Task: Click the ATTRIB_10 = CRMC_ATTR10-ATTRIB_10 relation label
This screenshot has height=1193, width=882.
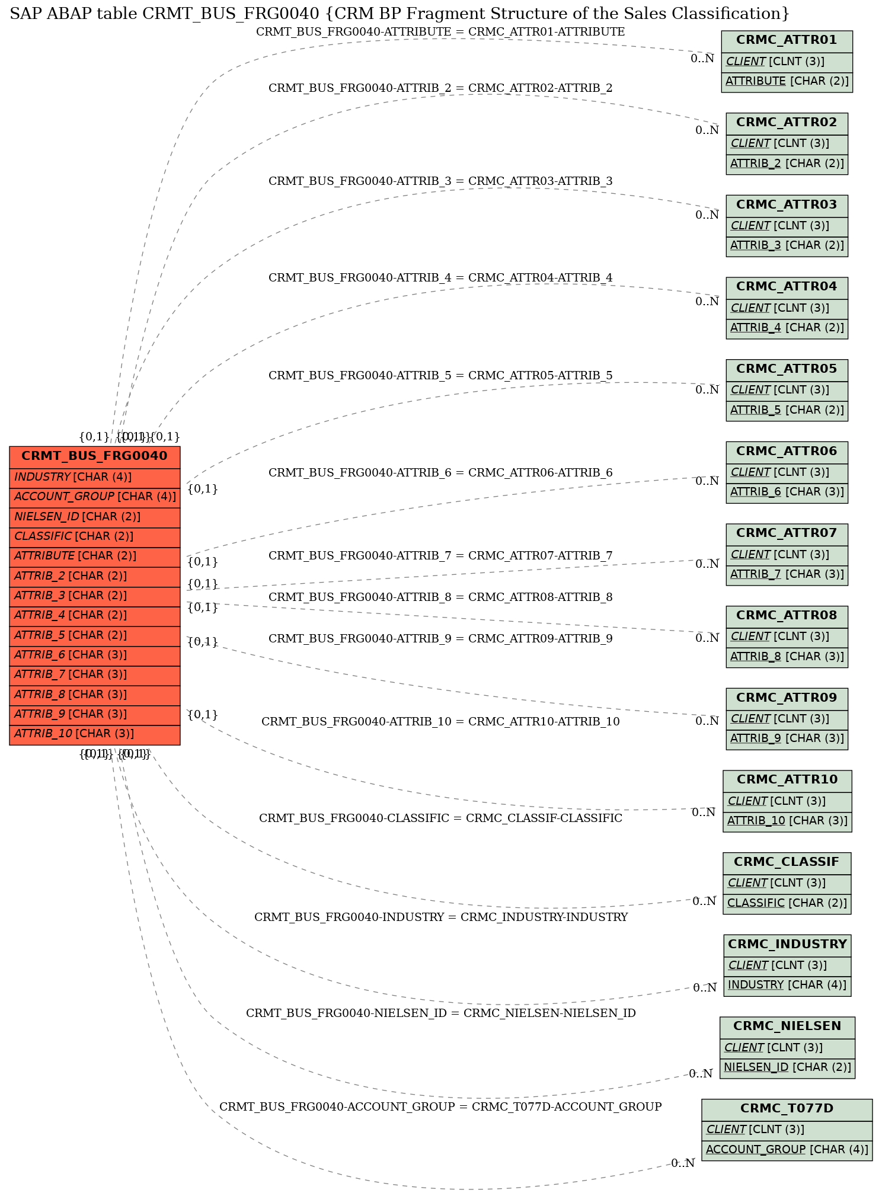Action: pos(440,722)
